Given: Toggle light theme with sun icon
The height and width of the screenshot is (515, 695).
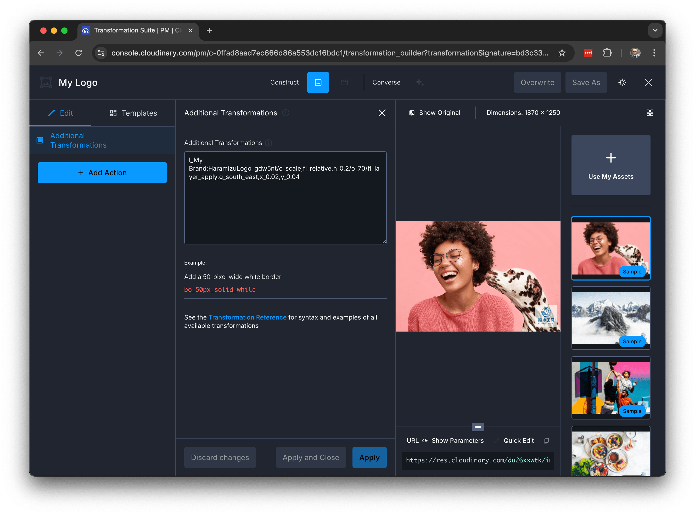Looking at the screenshot, I should tap(622, 82).
